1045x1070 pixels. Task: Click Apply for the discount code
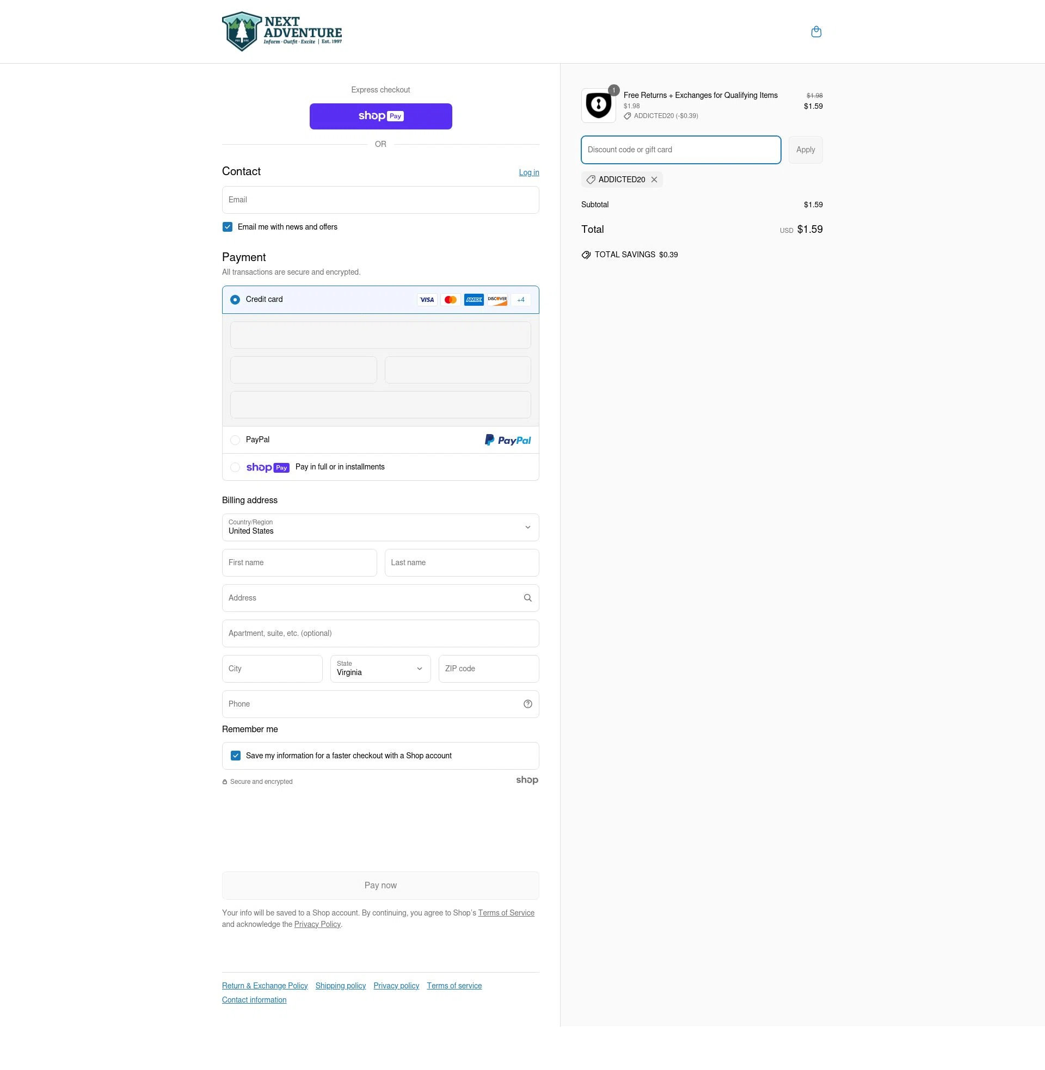(804, 149)
